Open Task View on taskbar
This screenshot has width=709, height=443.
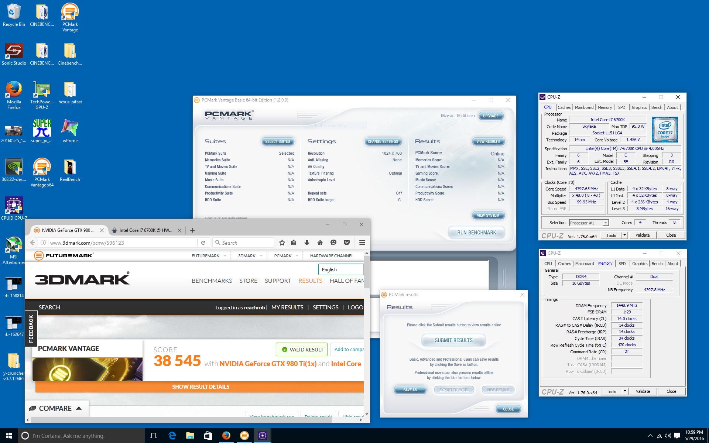[154, 436]
